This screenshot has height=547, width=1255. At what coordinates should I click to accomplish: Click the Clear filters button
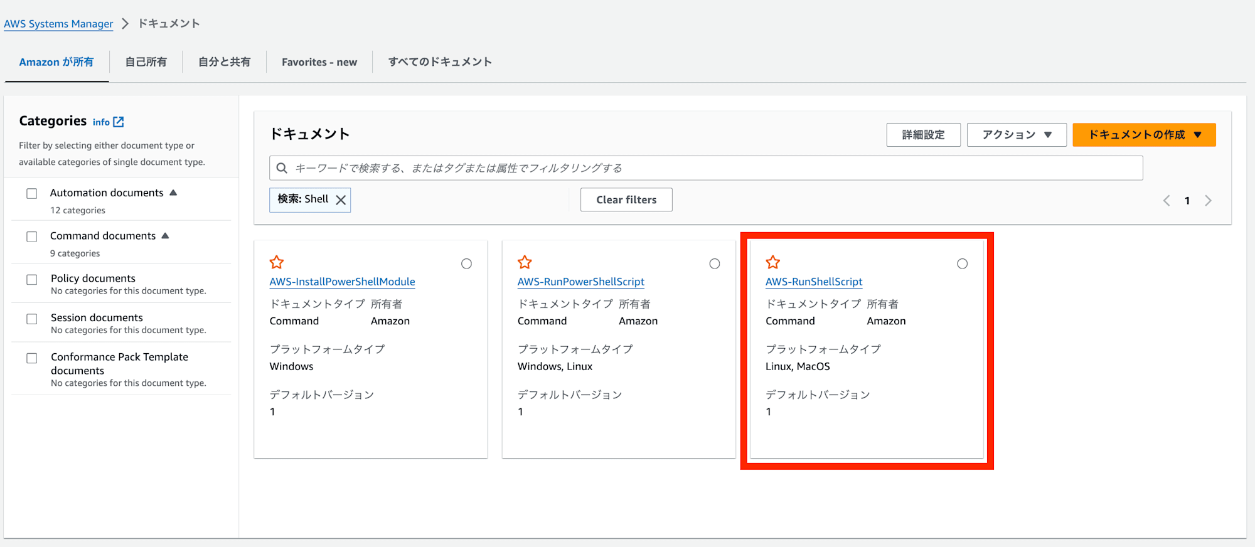click(626, 199)
